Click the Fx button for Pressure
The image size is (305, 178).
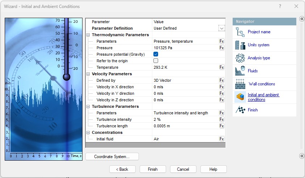pyautogui.click(x=221, y=48)
